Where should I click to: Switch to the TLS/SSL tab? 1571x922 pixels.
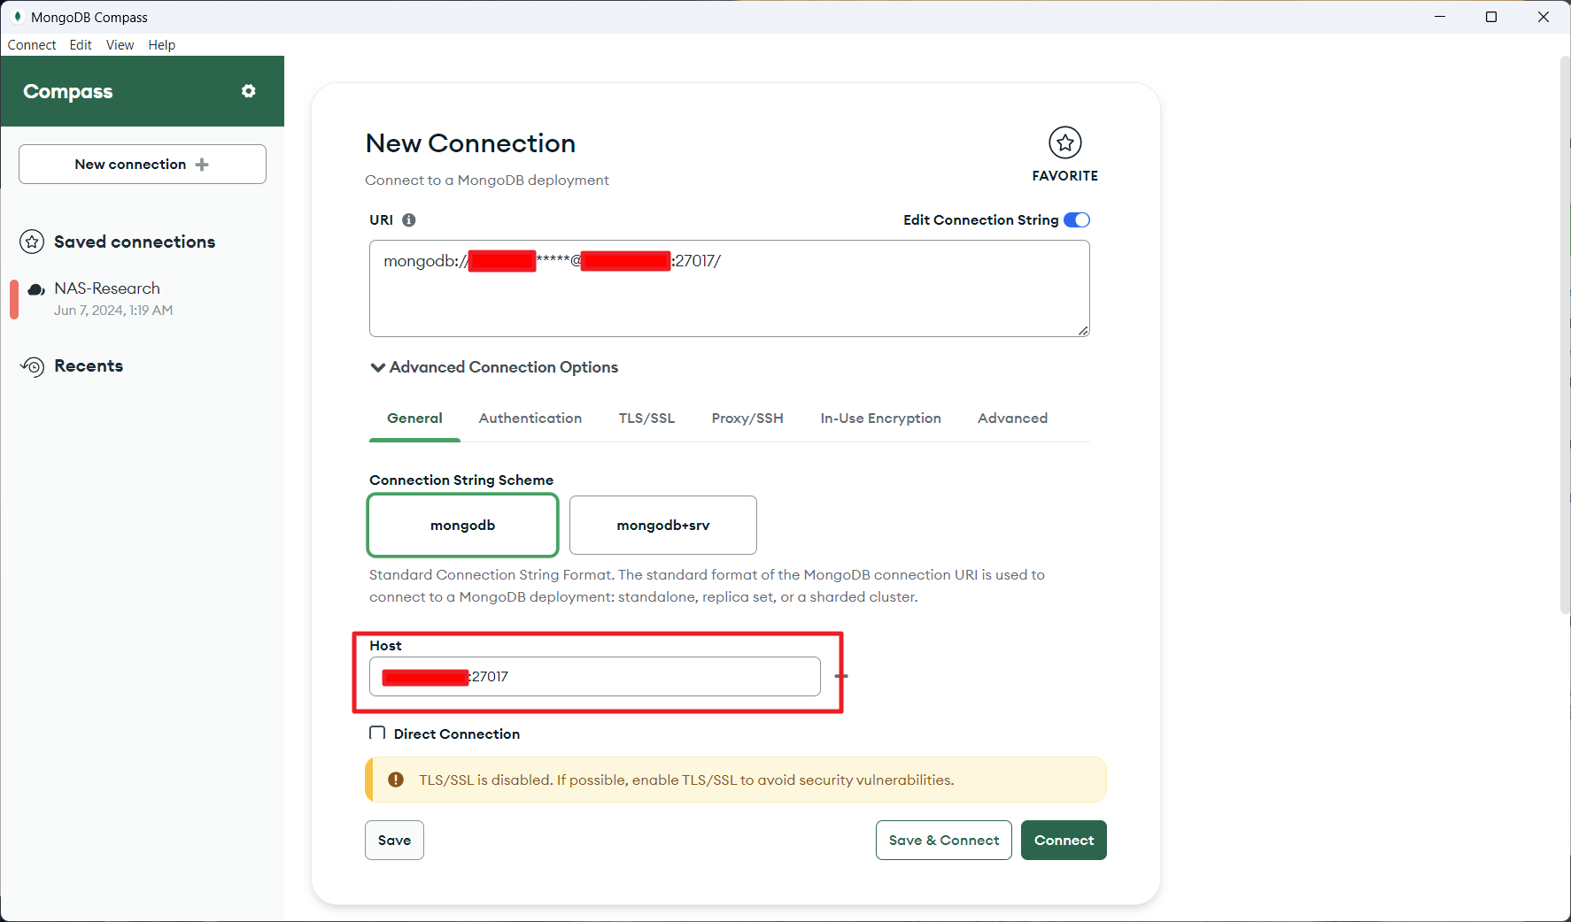point(646,419)
